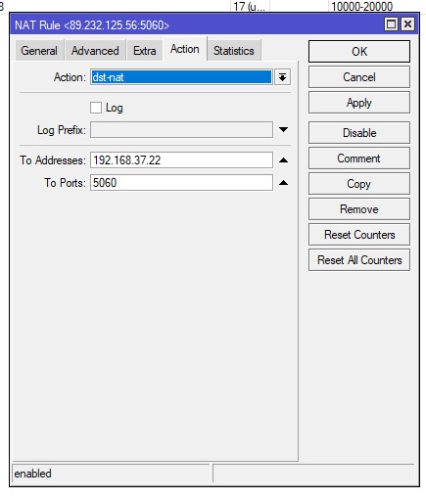Edit the To Addresses 192.168.37.22 field
This screenshot has height=499, width=426.
(x=181, y=160)
